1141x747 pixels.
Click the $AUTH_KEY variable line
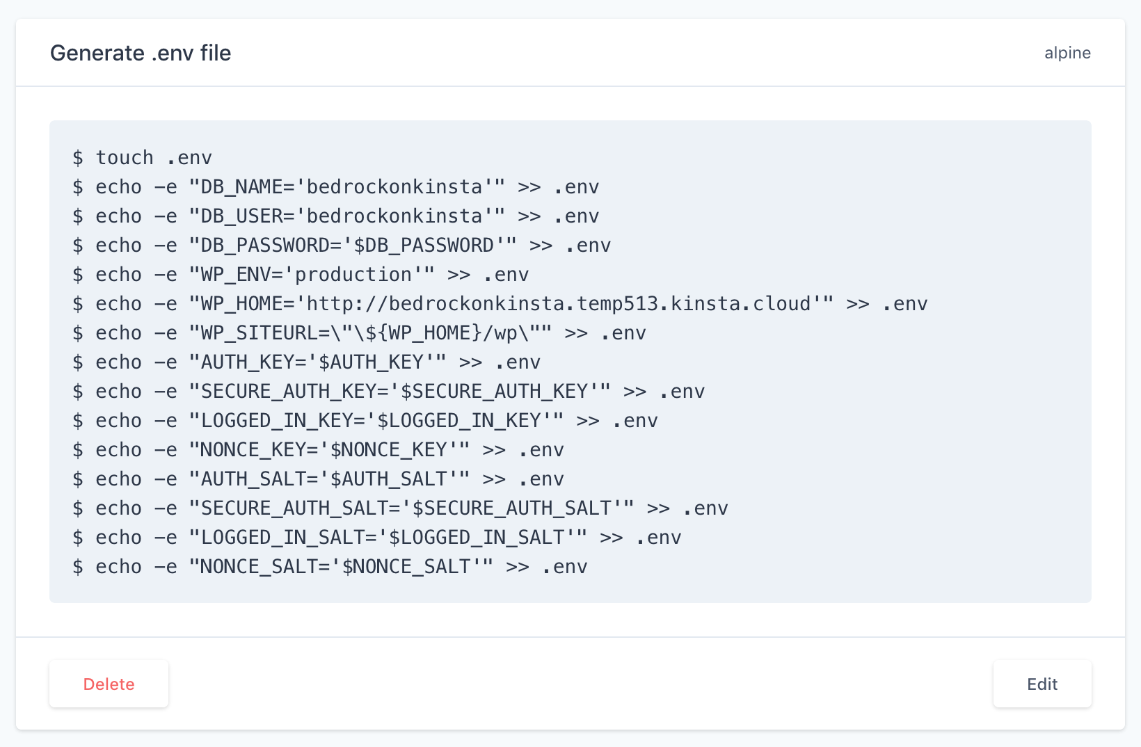(370, 362)
